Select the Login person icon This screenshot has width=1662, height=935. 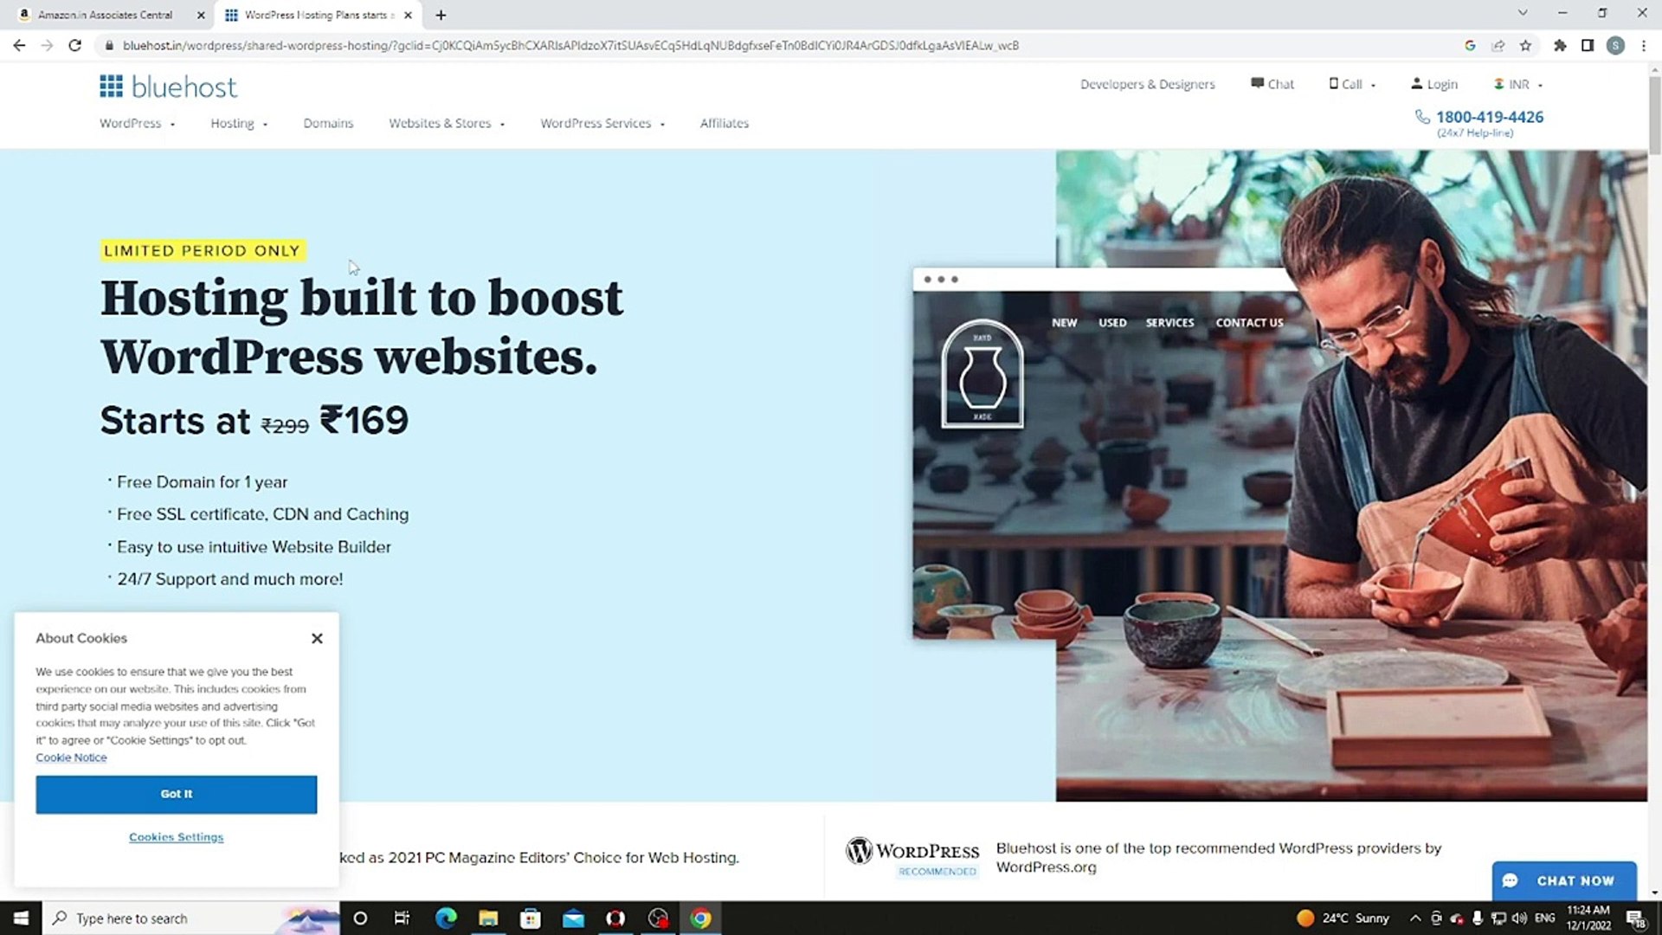[1417, 84]
